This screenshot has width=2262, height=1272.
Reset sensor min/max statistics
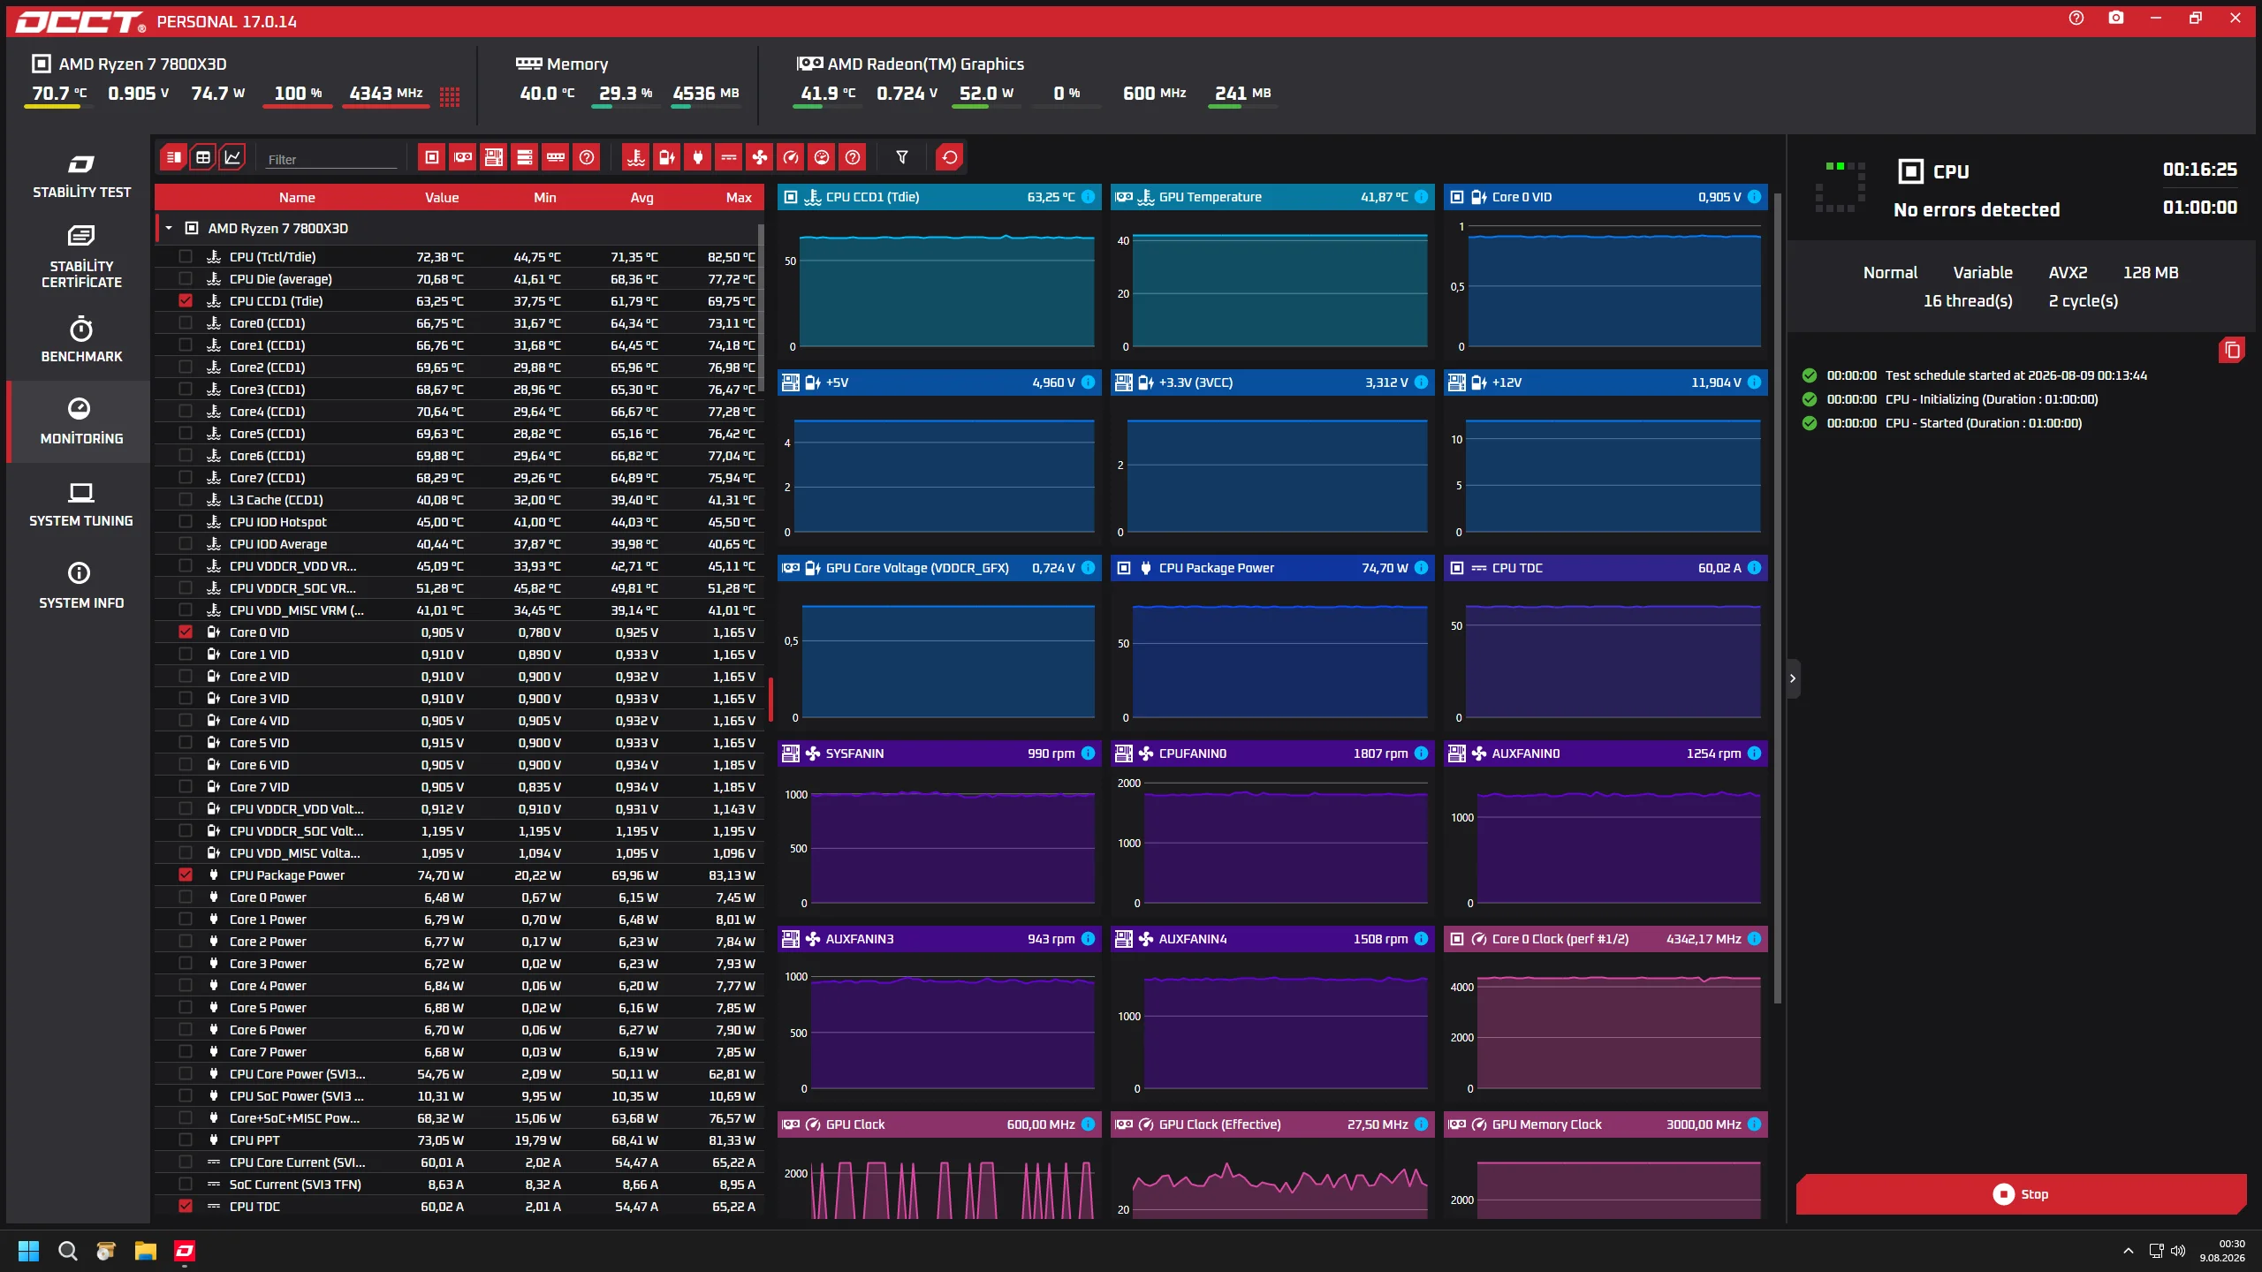tap(950, 157)
